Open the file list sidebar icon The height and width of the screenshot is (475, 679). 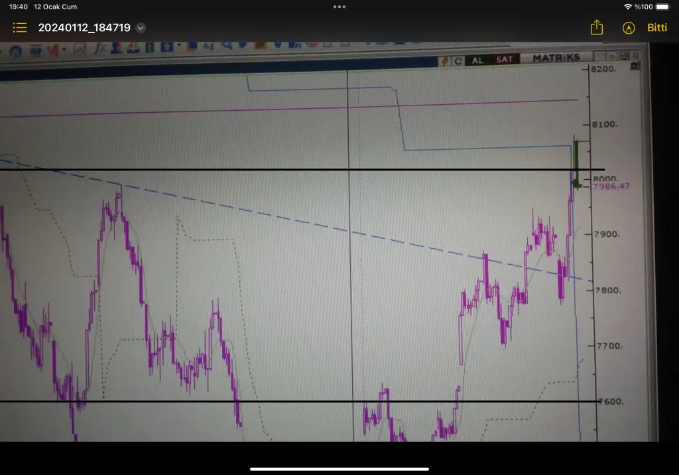[19, 28]
